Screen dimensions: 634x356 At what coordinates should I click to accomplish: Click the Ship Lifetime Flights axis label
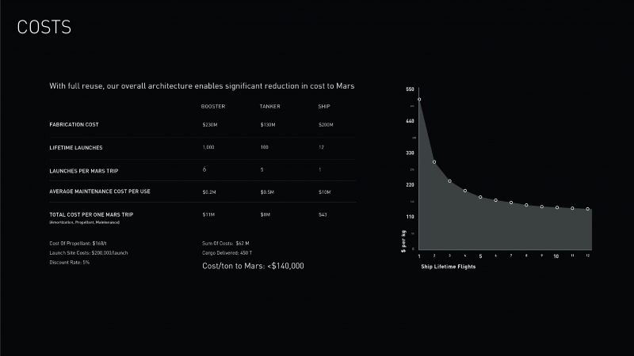tap(448, 267)
